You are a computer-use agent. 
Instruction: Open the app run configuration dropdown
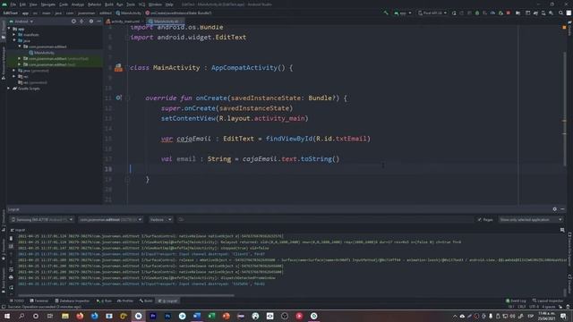point(403,13)
